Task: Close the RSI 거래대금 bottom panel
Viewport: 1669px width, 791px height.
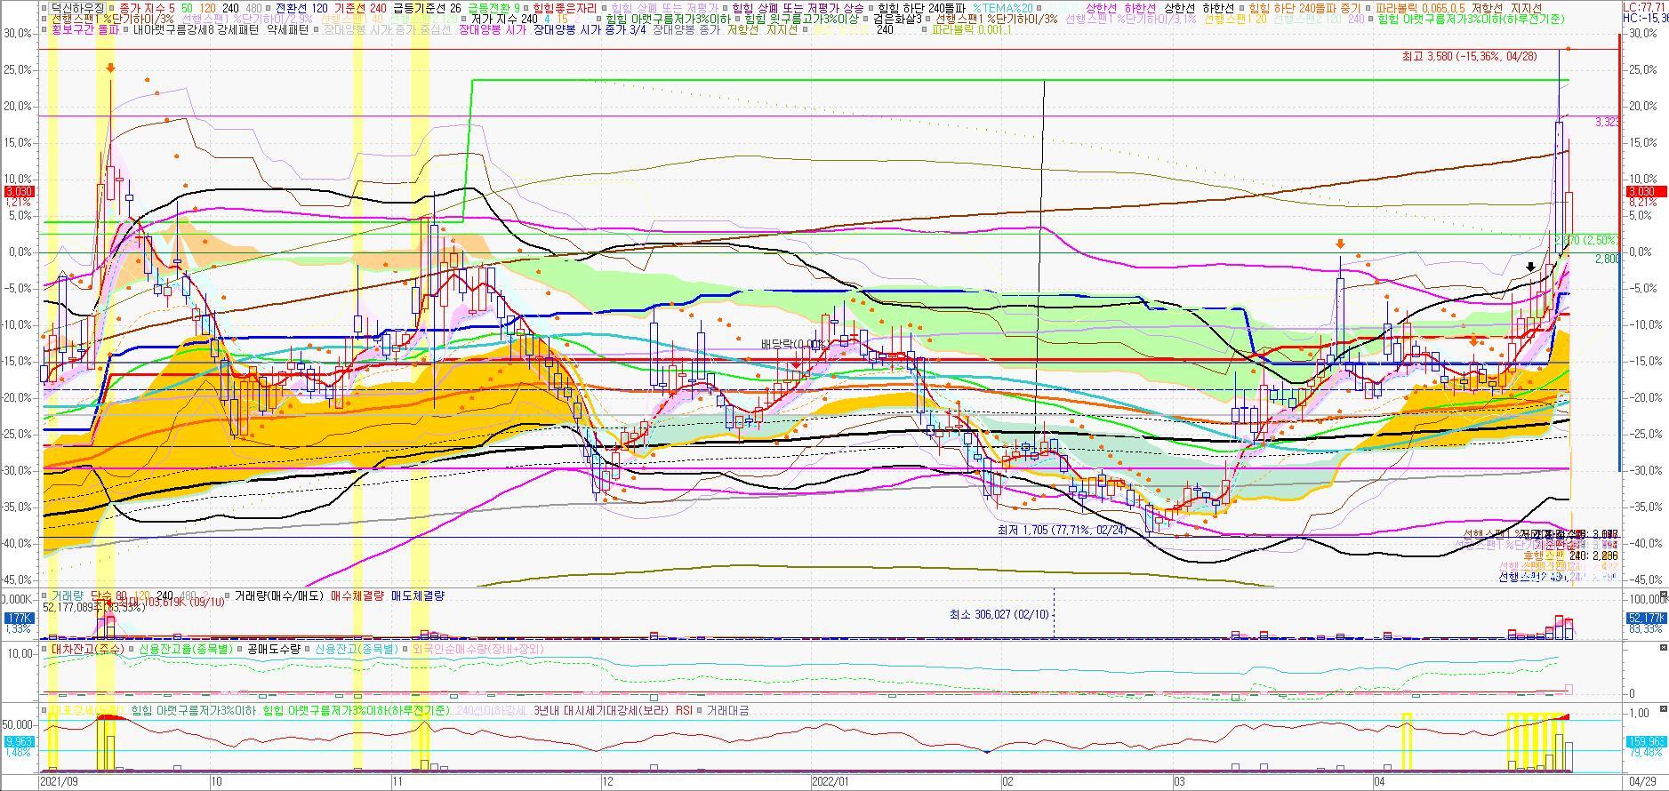Action: click(x=1663, y=710)
